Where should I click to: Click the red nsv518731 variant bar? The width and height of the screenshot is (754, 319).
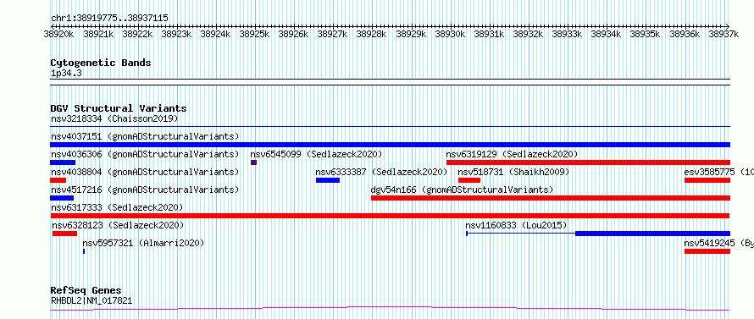click(469, 180)
